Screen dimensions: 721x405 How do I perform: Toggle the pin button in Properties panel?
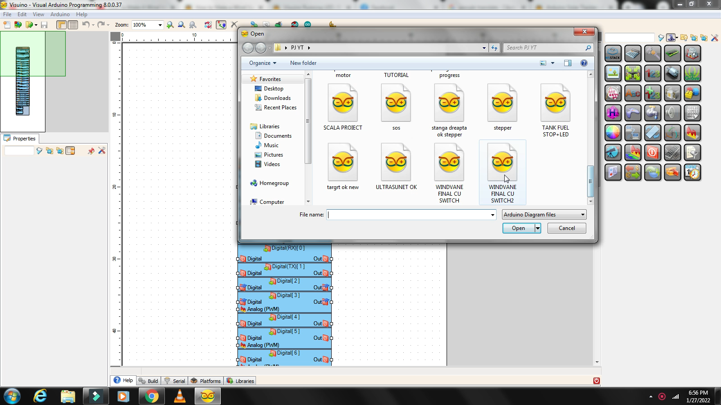click(x=91, y=151)
